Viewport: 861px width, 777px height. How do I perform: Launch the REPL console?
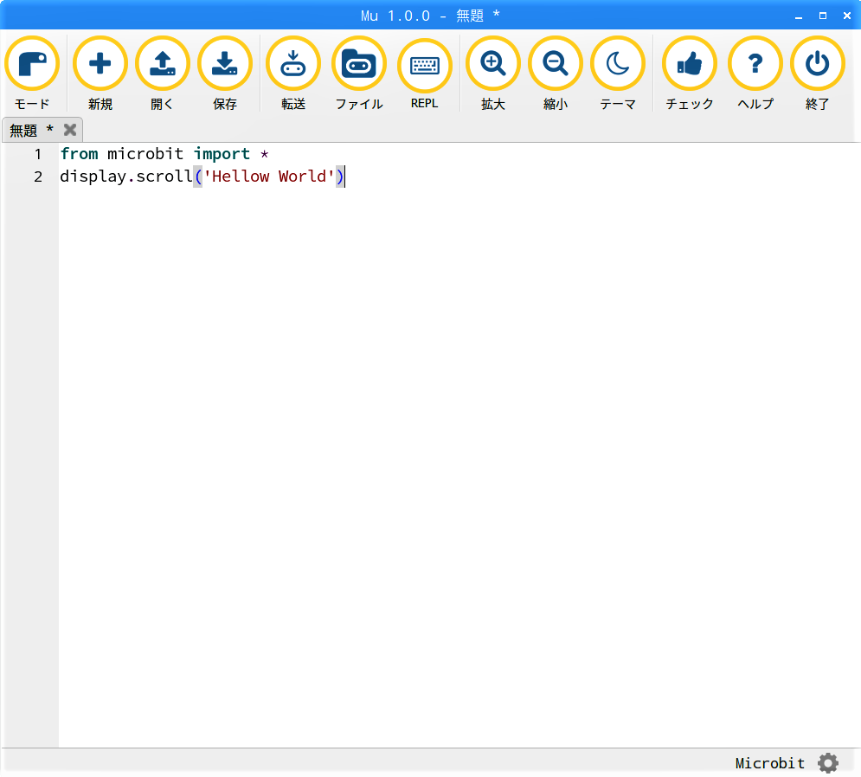click(x=425, y=74)
